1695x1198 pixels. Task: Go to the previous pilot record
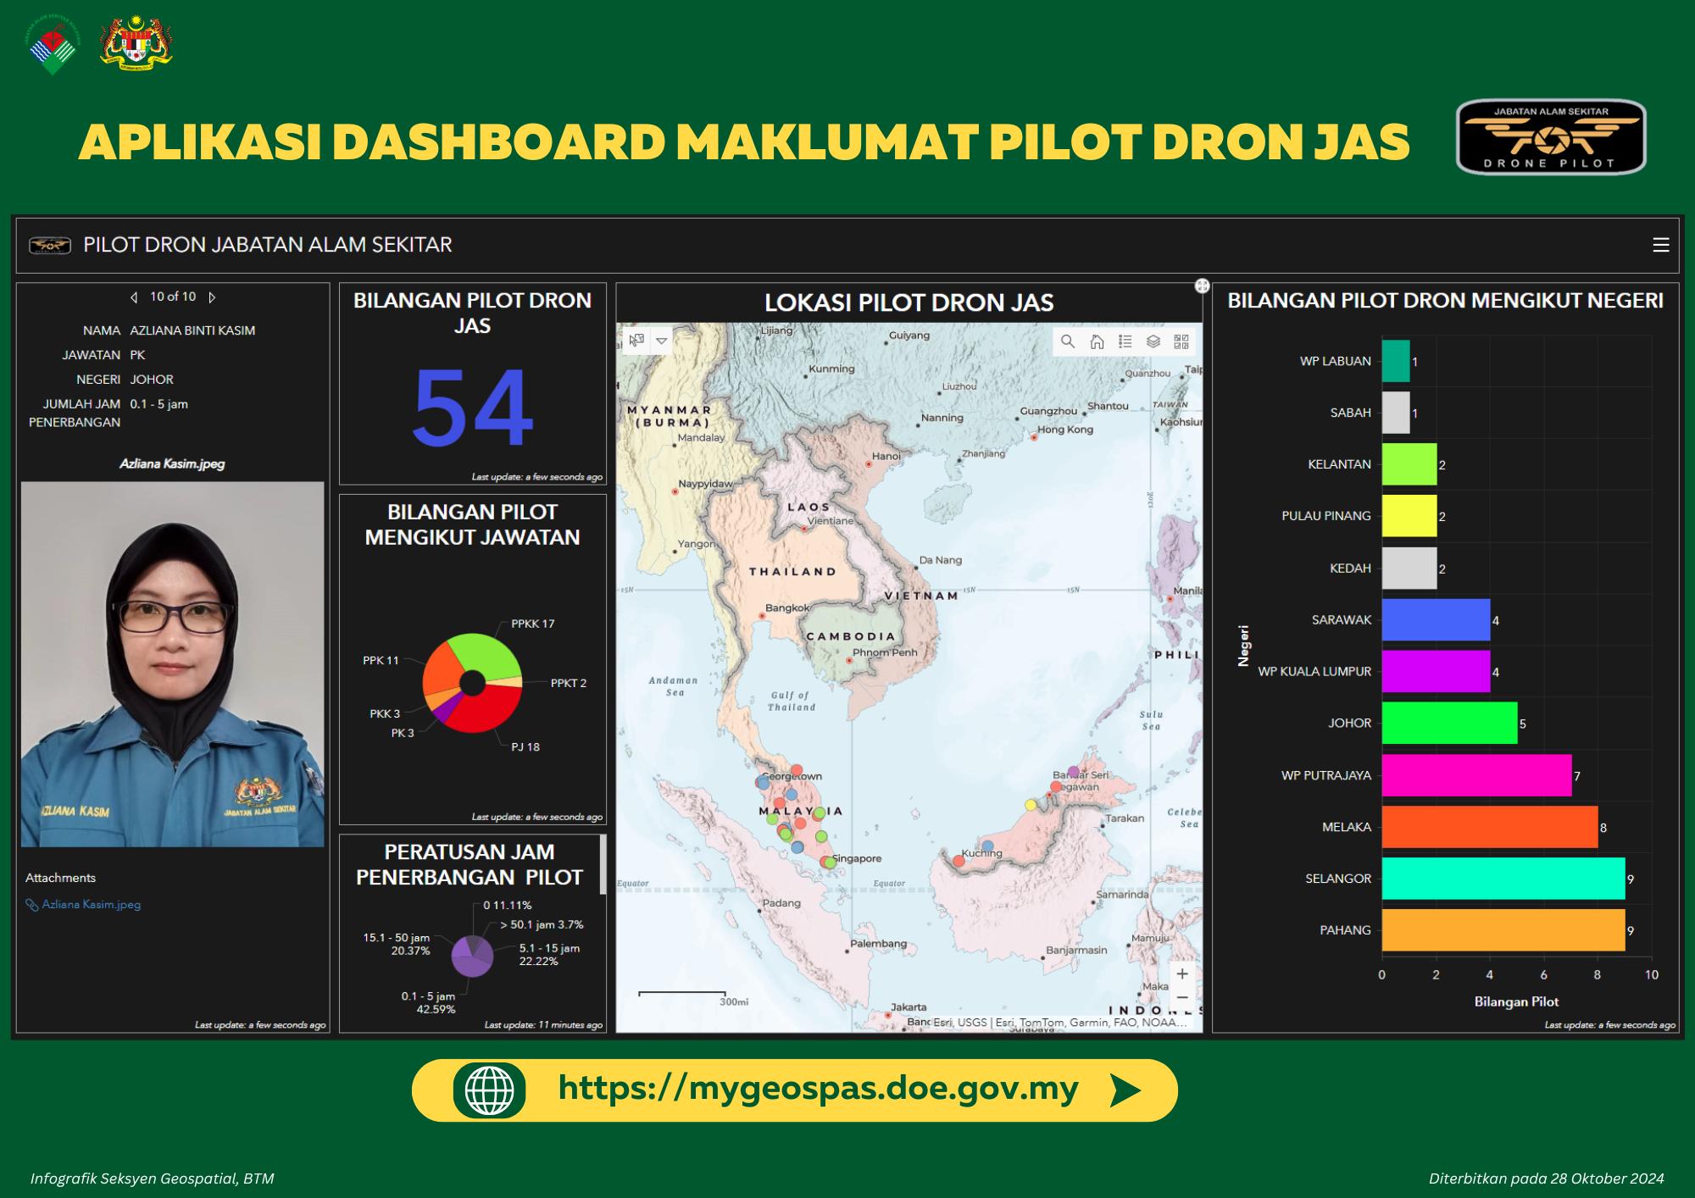click(134, 297)
